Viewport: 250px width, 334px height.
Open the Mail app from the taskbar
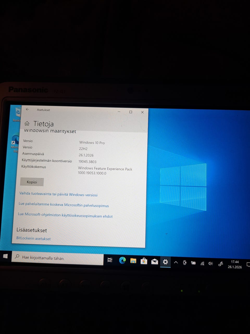(155, 261)
